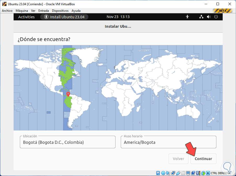Click the BETA badge in the menu bar
The width and height of the screenshot is (236, 176).
223,11
